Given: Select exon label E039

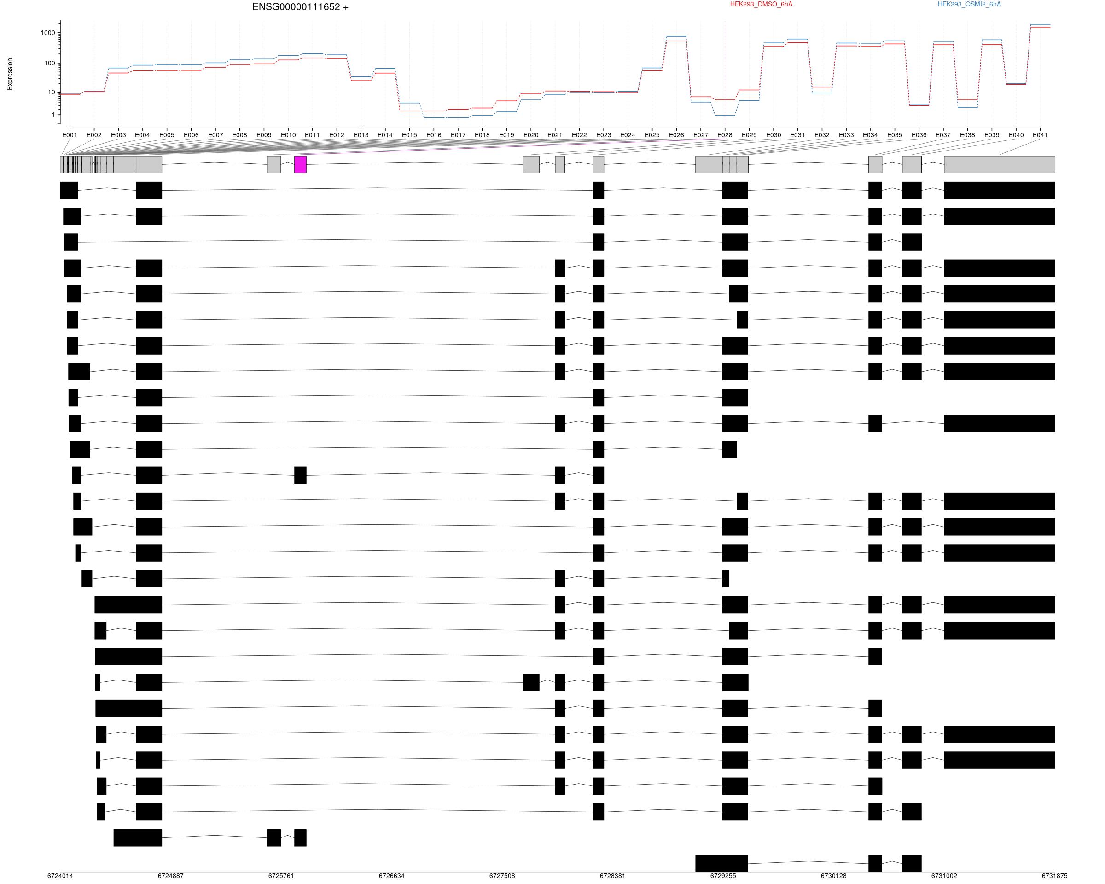Looking at the screenshot, I should tap(992, 135).
